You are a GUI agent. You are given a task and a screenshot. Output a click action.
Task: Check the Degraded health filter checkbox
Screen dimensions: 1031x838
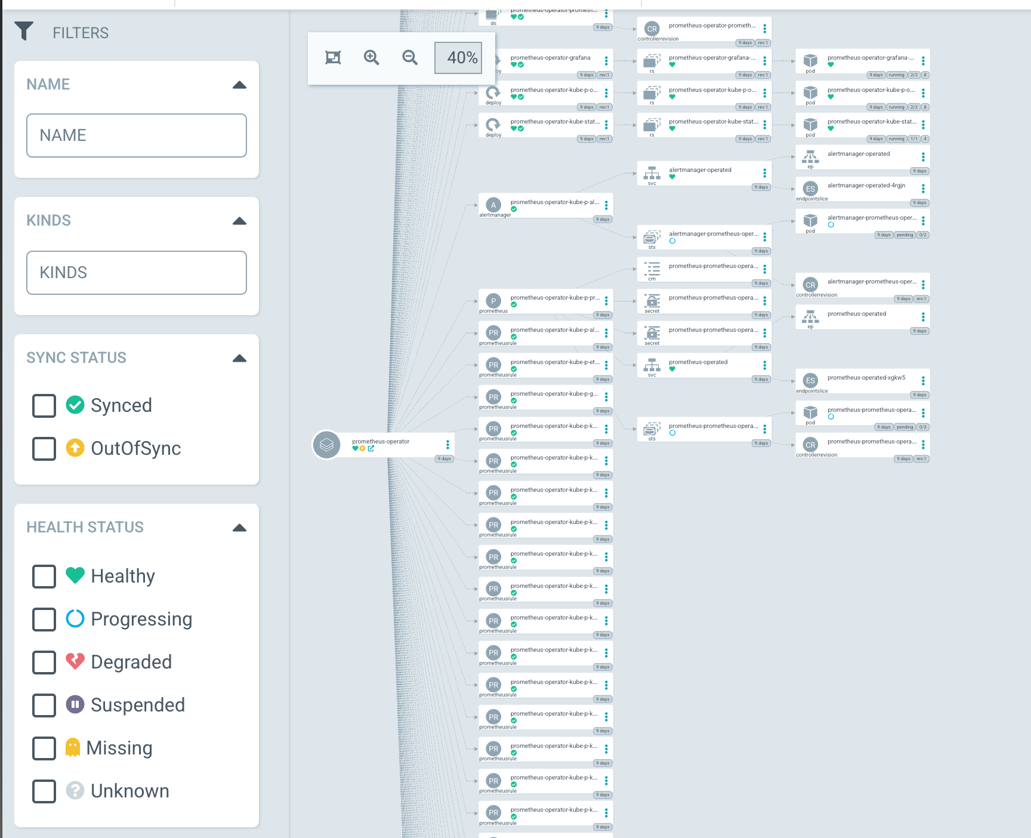(44, 662)
